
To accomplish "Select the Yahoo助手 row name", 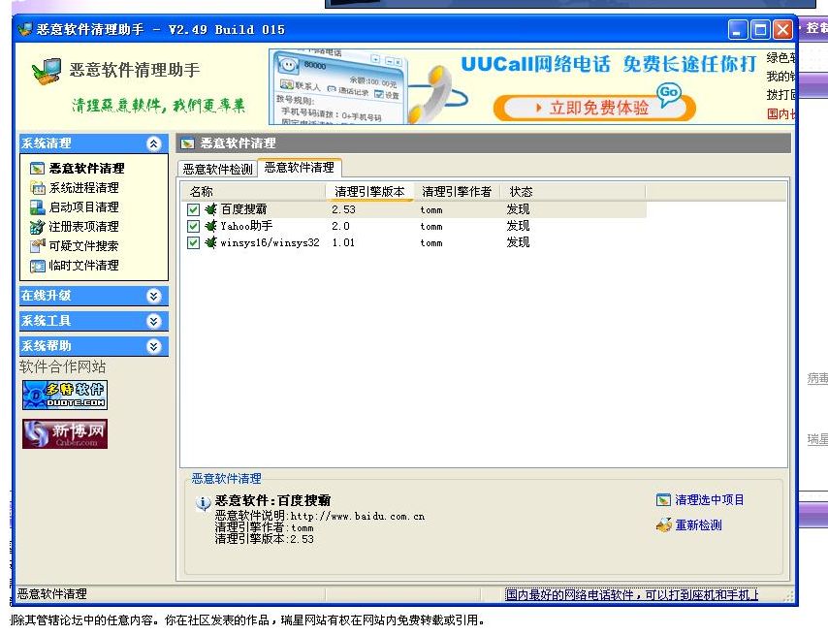I will point(246,227).
